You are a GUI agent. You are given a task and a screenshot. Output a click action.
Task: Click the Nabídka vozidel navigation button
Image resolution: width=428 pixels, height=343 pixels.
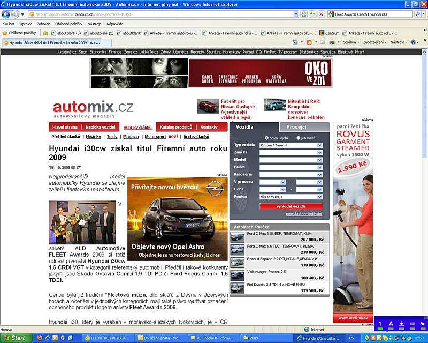[101, 127]
